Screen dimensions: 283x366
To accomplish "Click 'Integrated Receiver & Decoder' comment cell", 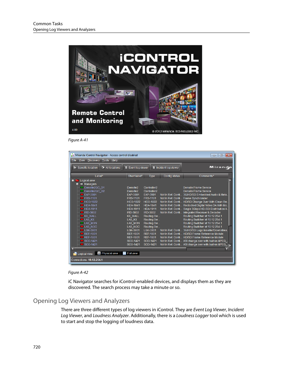I will coord(202,212).
